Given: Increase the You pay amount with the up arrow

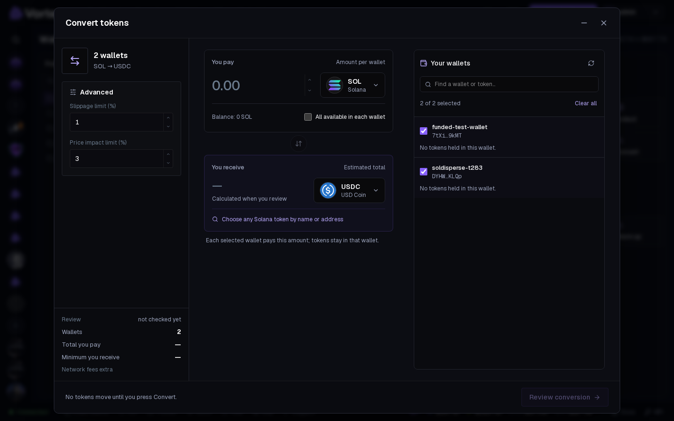Looking at the screenshot, I should tap(309, 80).
